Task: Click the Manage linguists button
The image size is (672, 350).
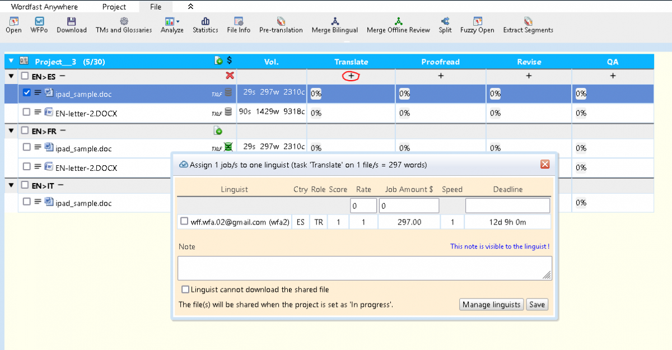Action: (x=491, y=305)
